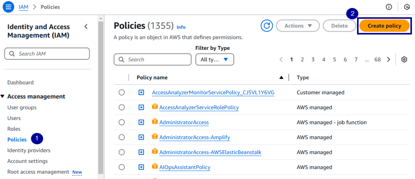Select AIOpsAssistantPolicy radio button

[122, 167]
